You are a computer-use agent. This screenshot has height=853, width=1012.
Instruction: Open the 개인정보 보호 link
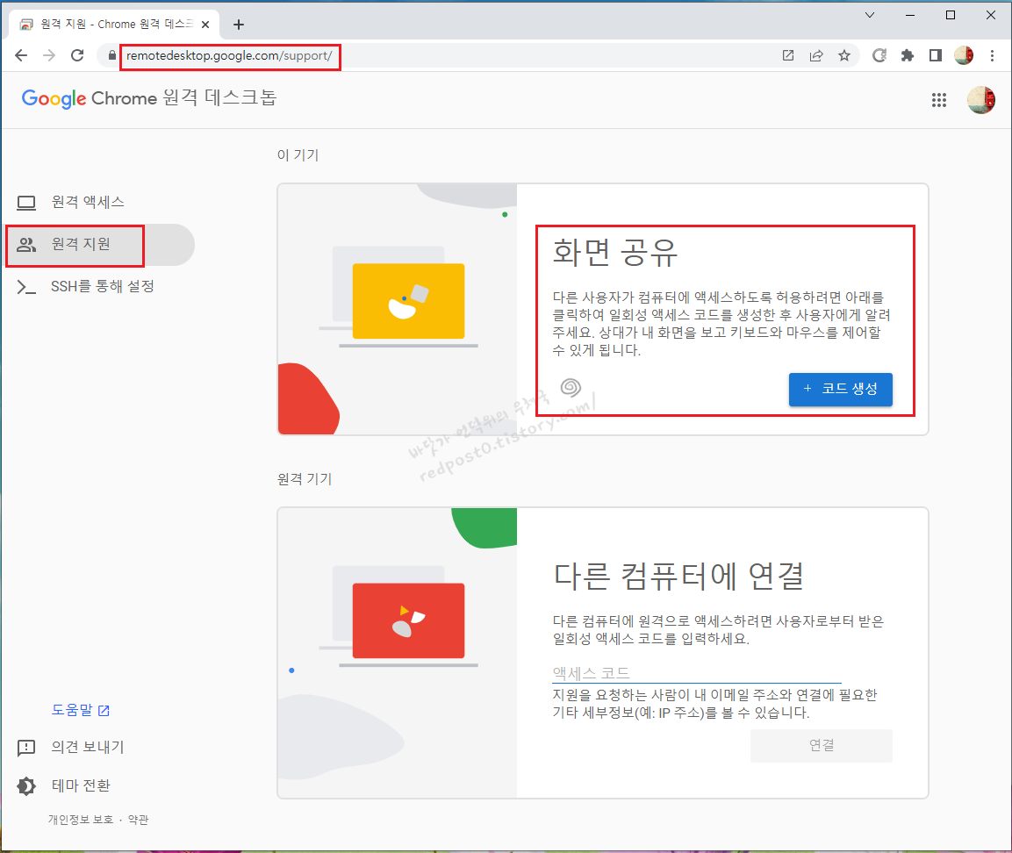pos(80,820)
